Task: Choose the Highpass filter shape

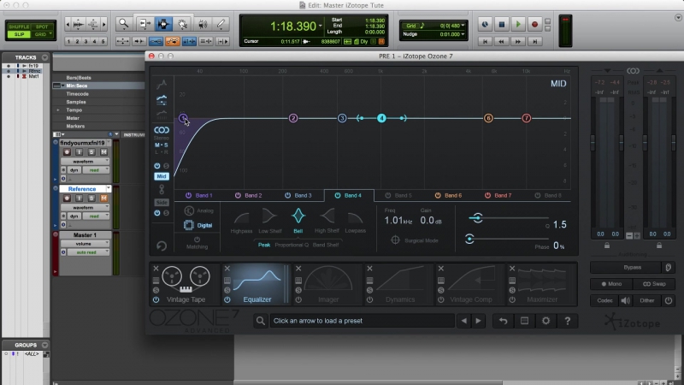Action: (x=241, y=222)
